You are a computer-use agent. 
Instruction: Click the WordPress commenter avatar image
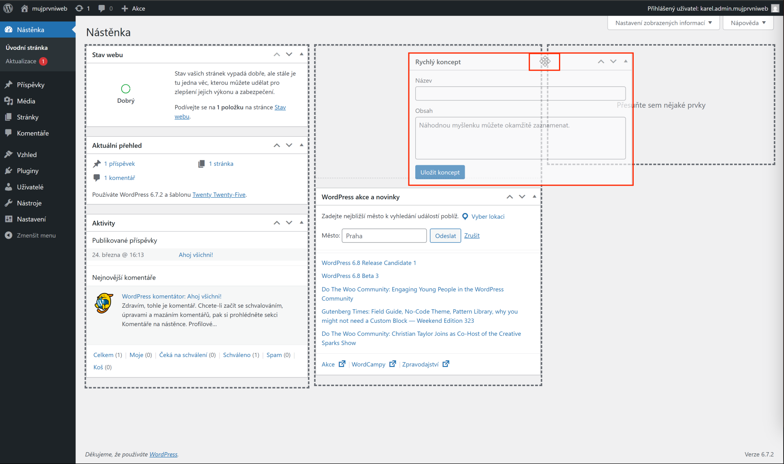(x=104, y=303)
